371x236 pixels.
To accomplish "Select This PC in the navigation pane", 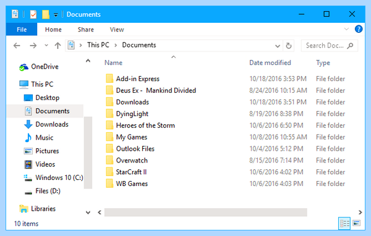I will pyautogui.click(x=36, y=84).
